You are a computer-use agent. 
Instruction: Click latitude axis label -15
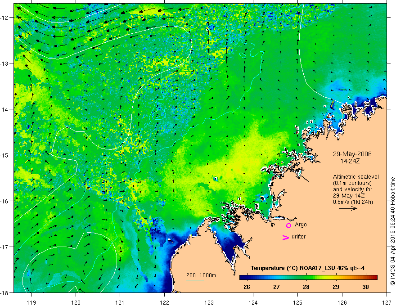(4, 155)
